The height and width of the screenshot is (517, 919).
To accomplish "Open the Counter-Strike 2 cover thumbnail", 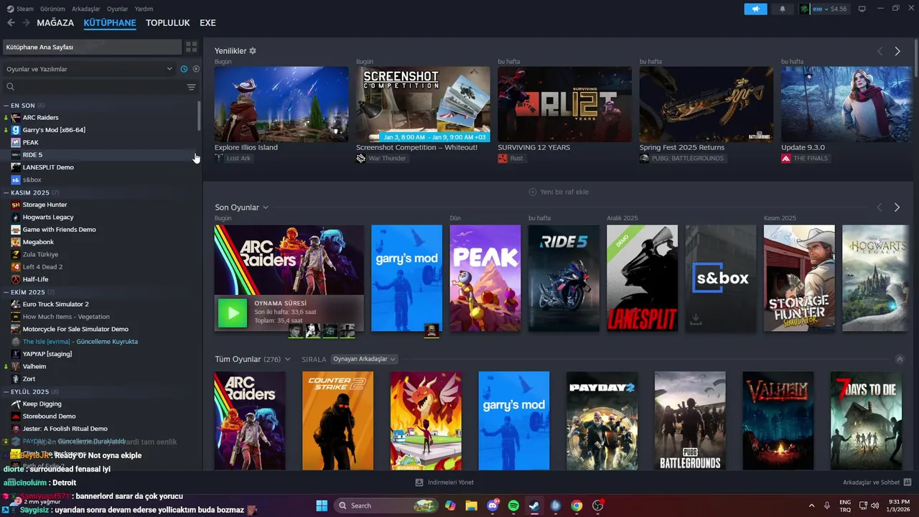I will pyautogui.click(x=338, y=421).
